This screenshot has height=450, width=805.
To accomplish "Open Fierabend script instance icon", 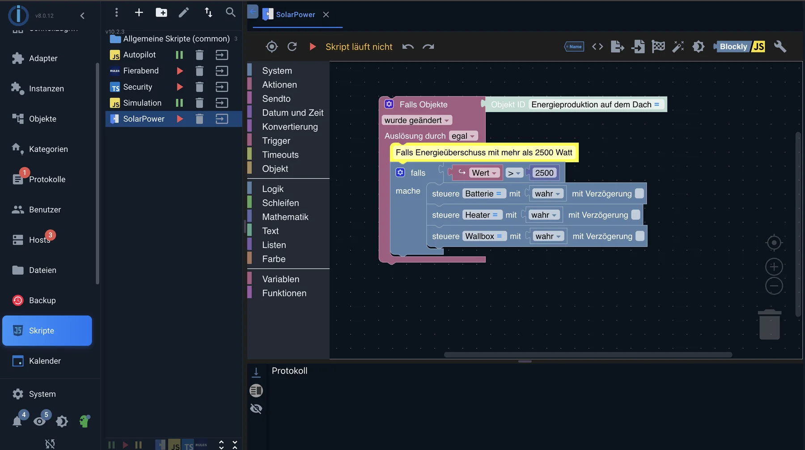I will 222,71.
